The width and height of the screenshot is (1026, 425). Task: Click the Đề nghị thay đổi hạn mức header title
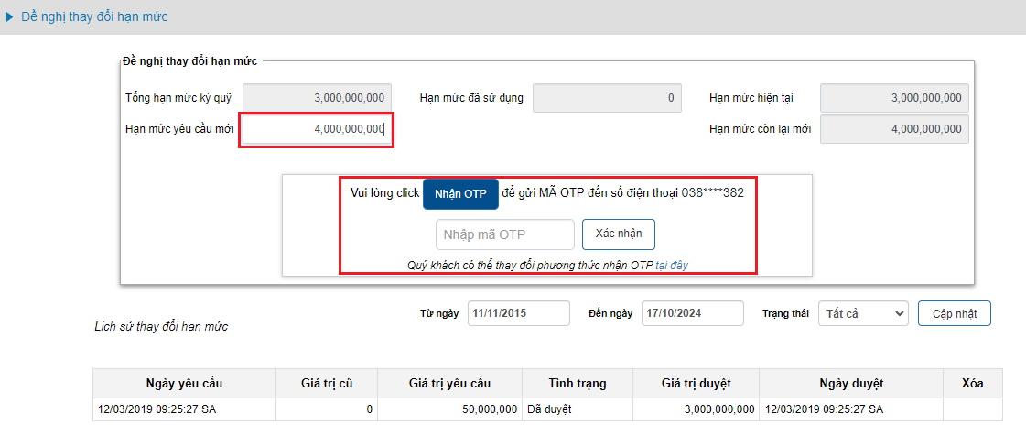point(95,17)
